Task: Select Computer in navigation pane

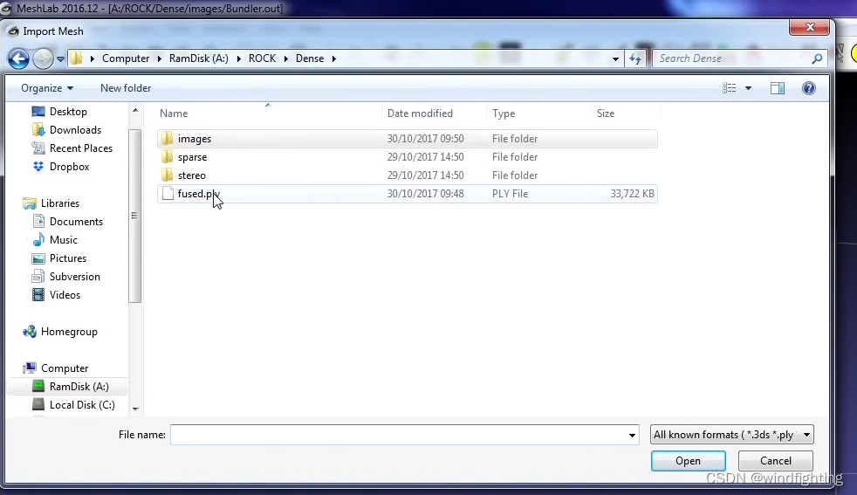Action: click(65, 368)
